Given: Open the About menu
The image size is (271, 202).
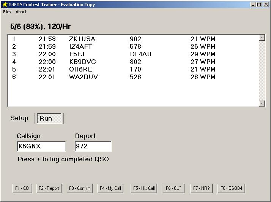Looking at the screenshot, I should click(21, 12).
